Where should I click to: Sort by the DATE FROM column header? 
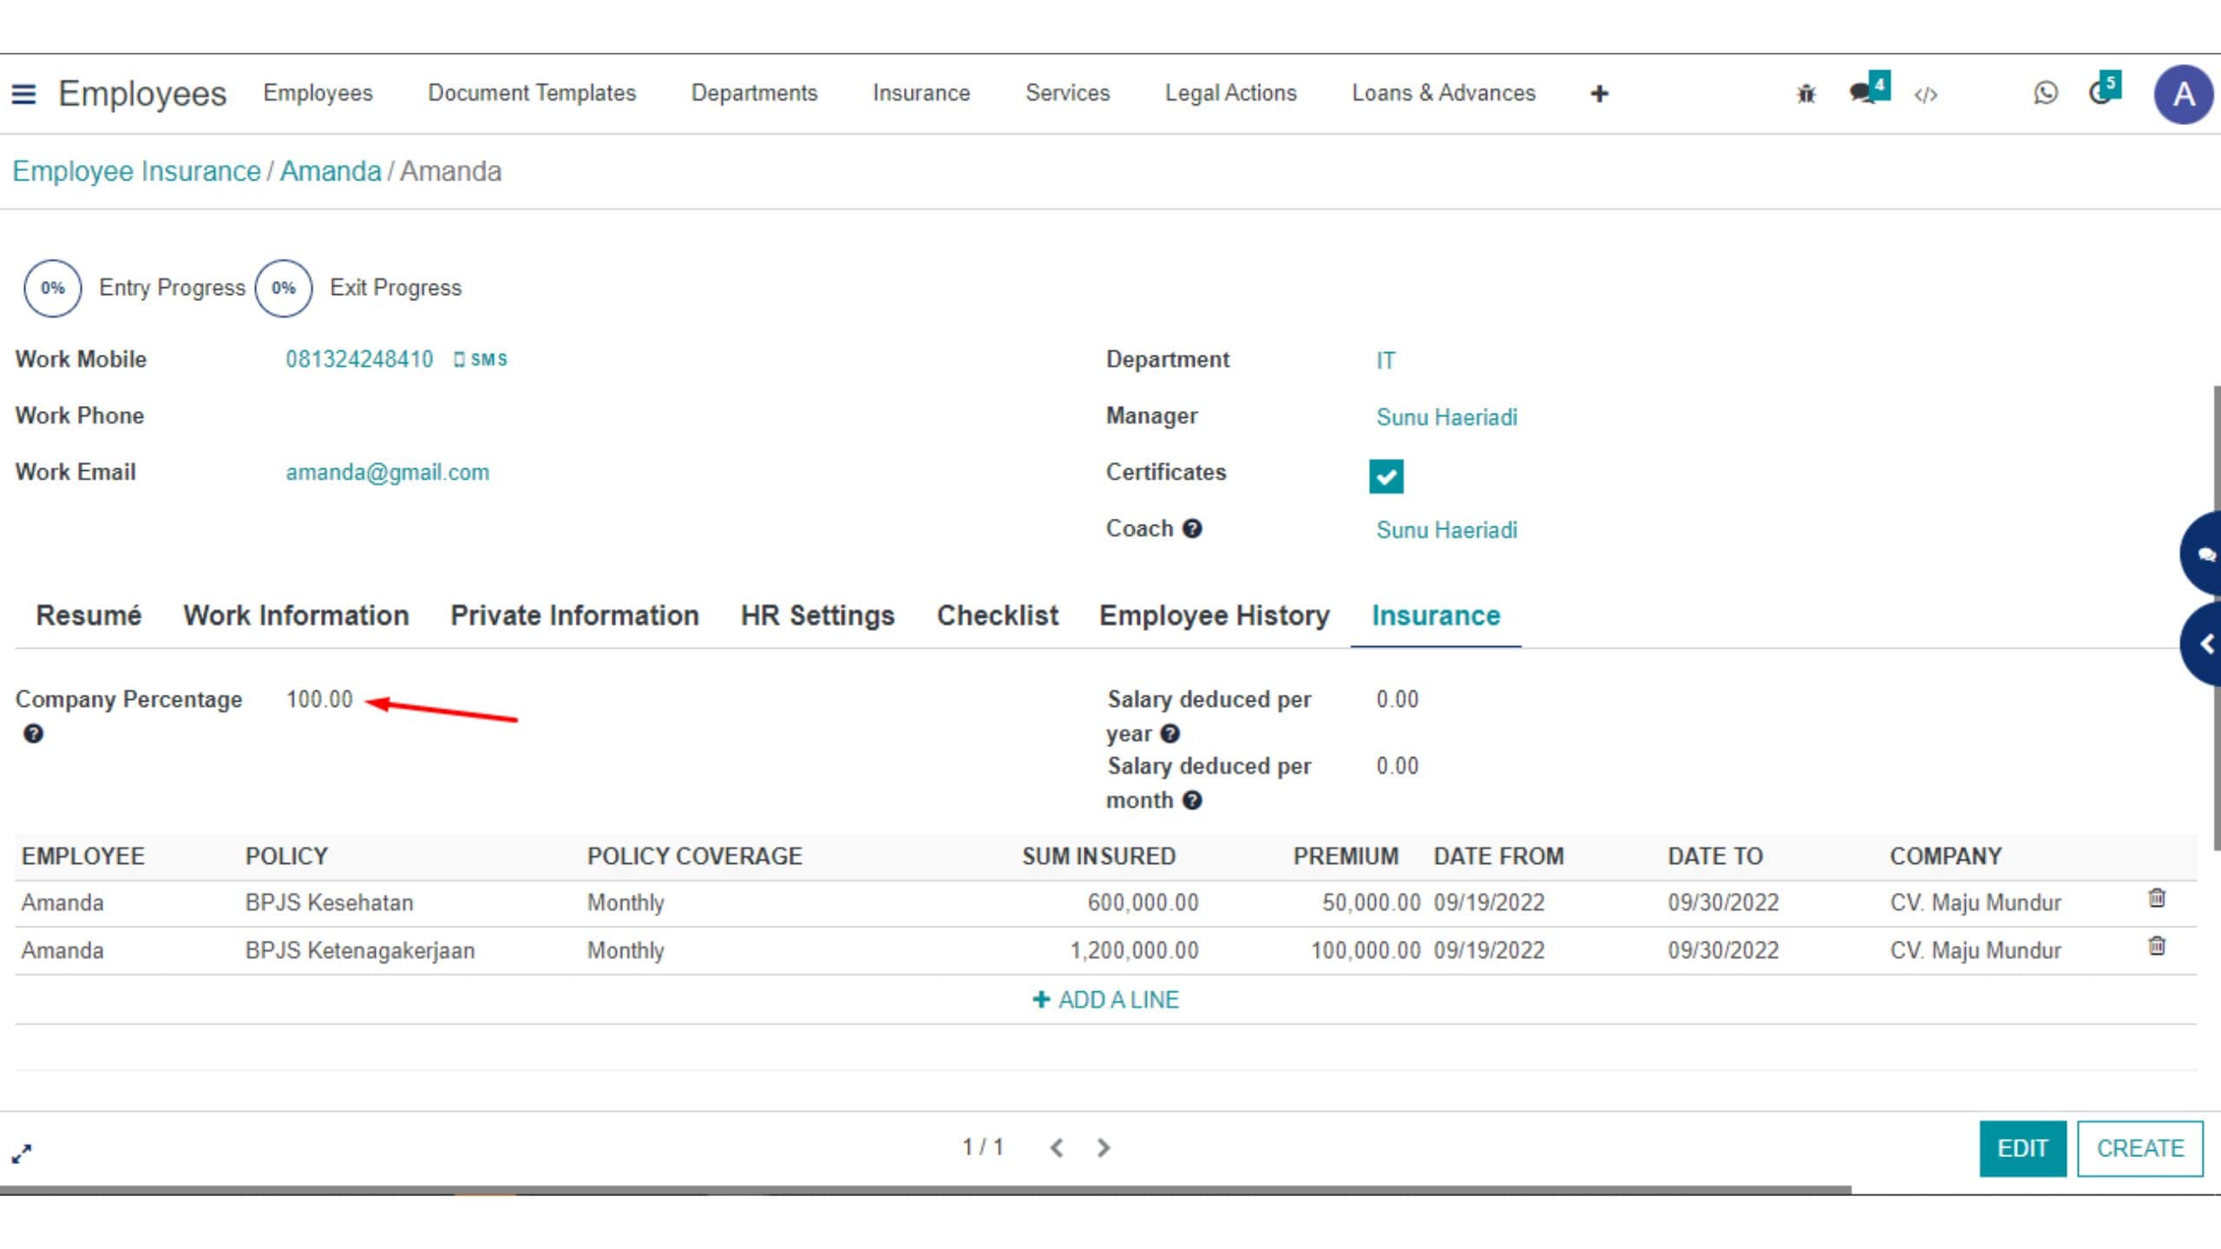[x=1498, y=856]
